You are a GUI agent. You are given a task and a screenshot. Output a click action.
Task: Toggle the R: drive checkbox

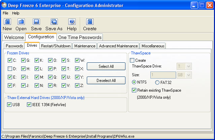coord(50,86)
